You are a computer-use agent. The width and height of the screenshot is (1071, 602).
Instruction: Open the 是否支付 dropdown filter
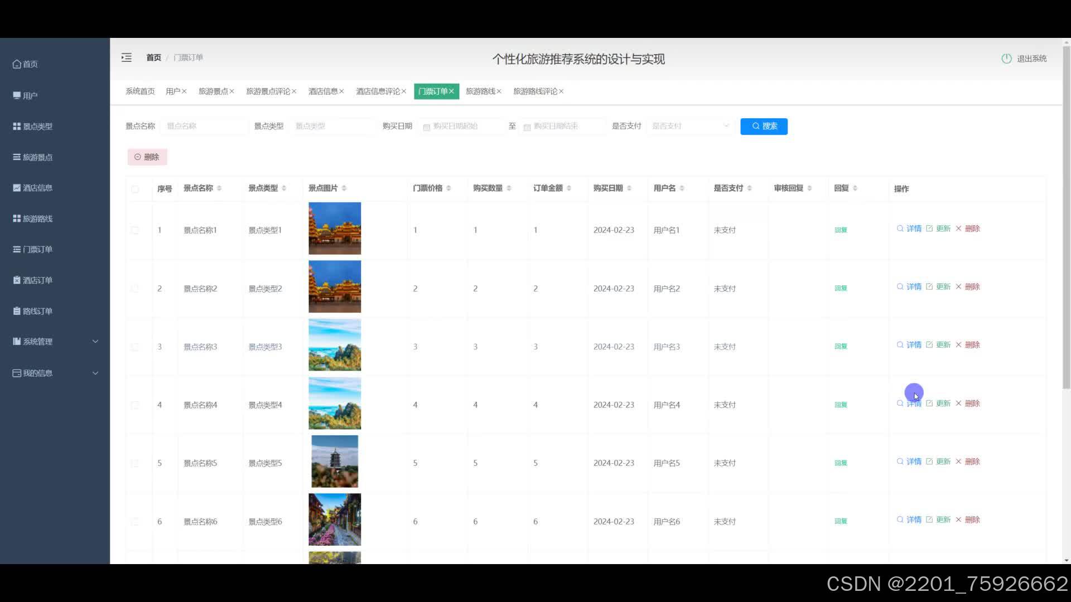point(689,127)
